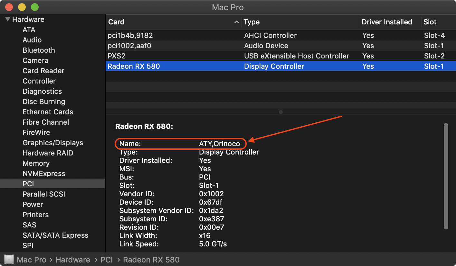
Task: Select Power in the sidebar
Action: pos(33,204)
